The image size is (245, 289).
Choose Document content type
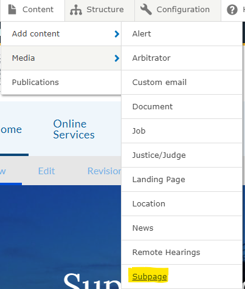182,107
